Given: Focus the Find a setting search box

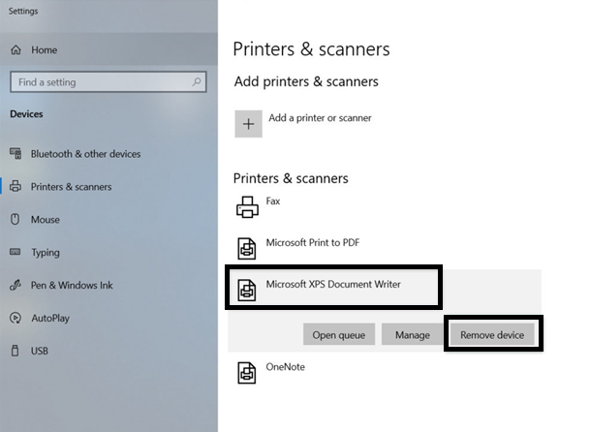Looking at the screenshot, I should [109, 81].
